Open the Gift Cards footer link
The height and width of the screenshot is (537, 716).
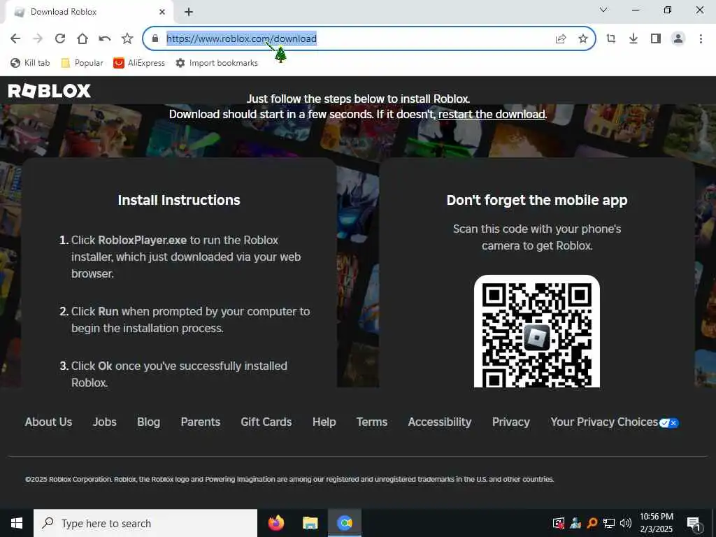(x=266, y=422)
